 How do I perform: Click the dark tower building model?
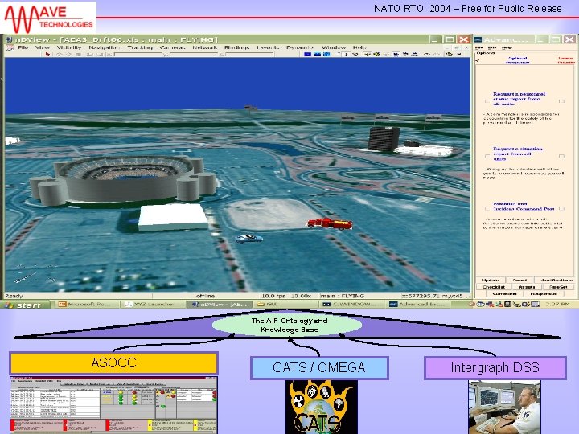(x=384, y=138)
